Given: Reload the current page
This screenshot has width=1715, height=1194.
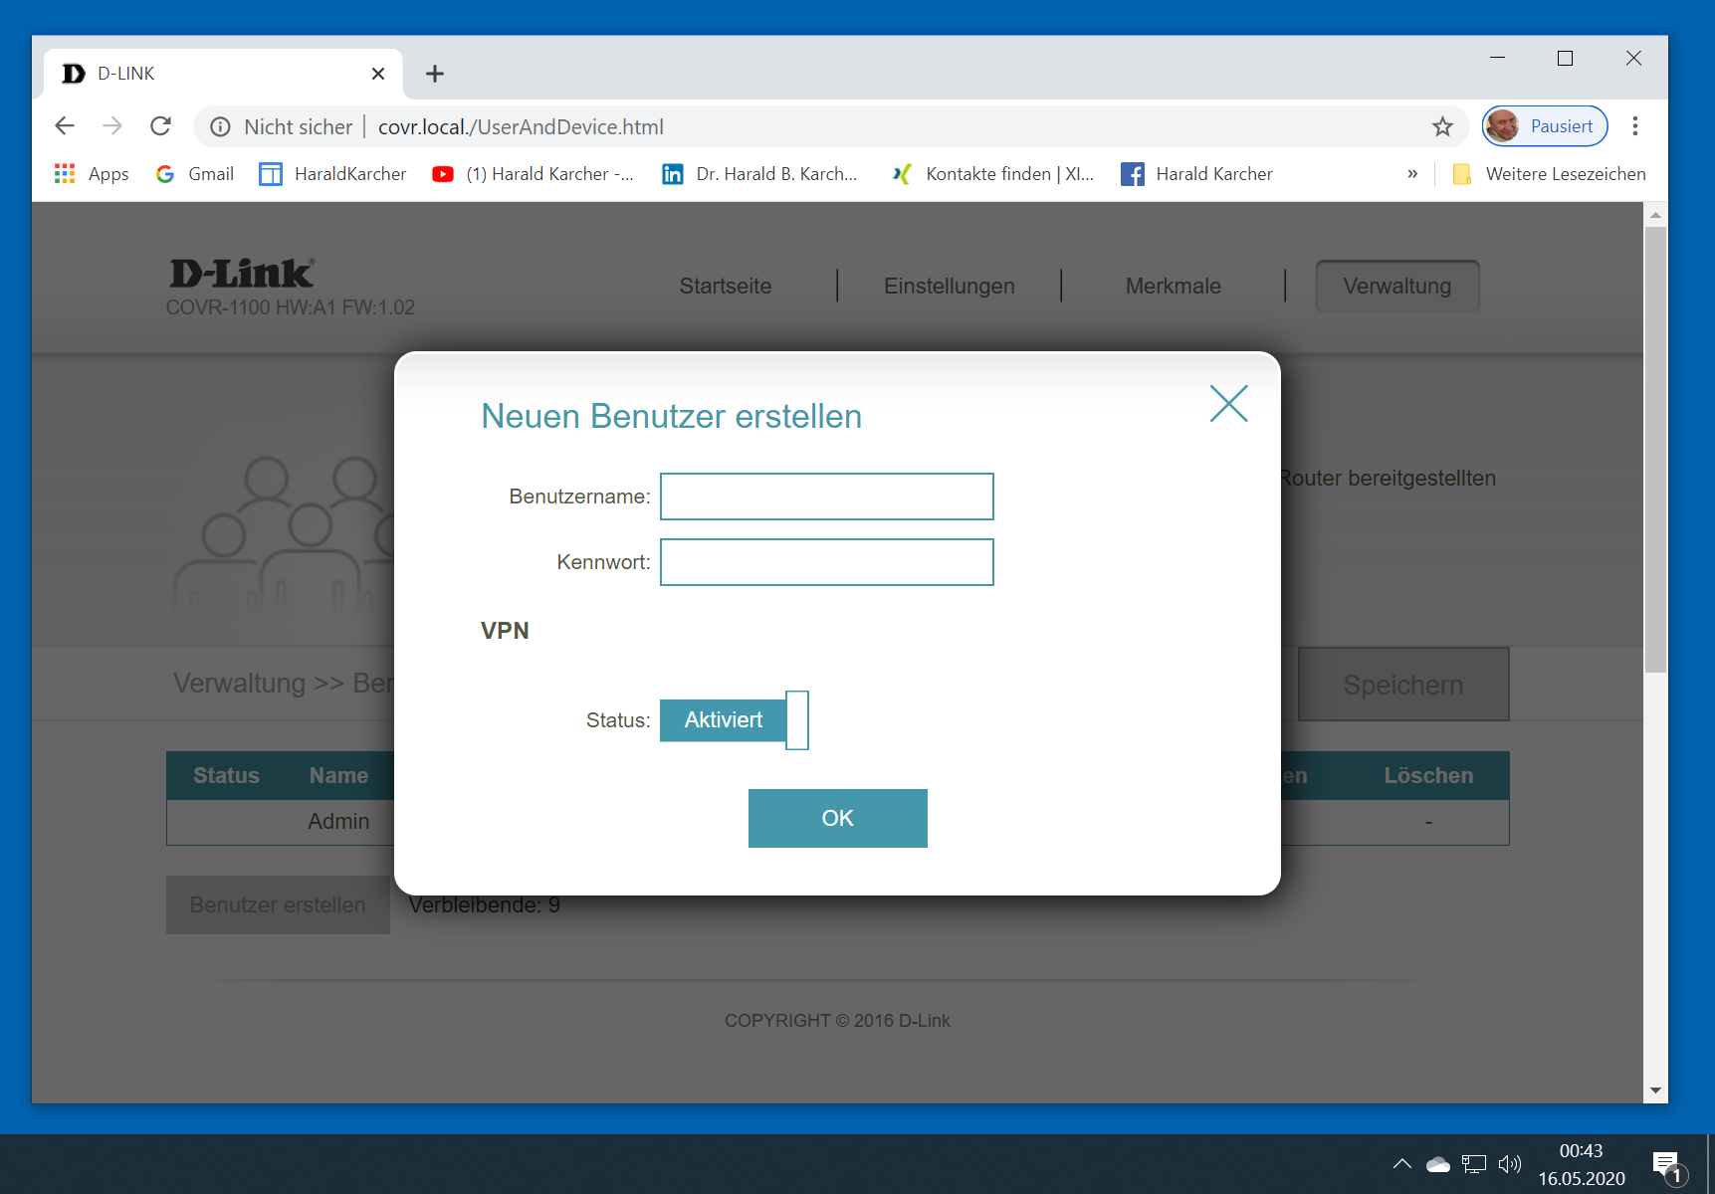Looking at the screenshot, I should coord(160,126).
